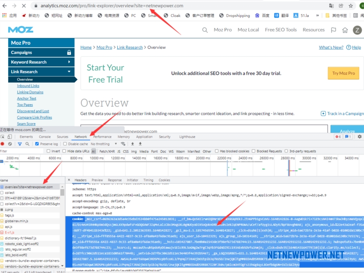
Task: Check Blocked Requests checkbox
Action: click(x=254, y=151)
